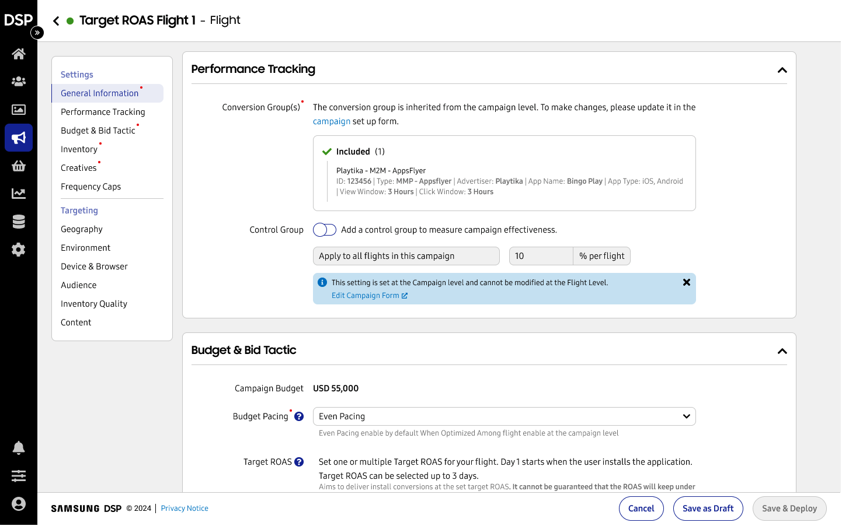Toggle the Control Group switch
This screenshot has width=842, height=526.
pos(325,230)
